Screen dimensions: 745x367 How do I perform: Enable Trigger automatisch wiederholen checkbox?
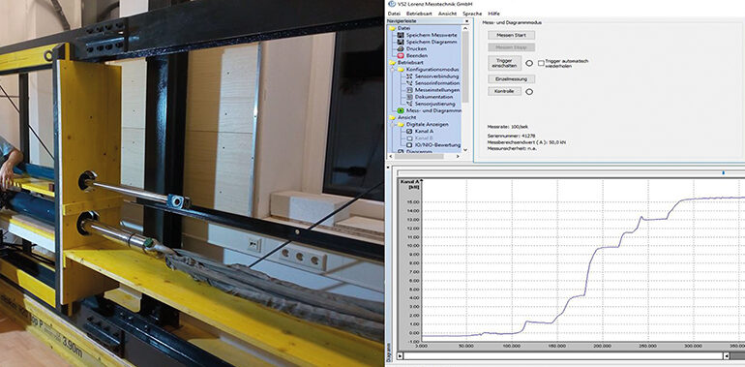click(541, 63)
